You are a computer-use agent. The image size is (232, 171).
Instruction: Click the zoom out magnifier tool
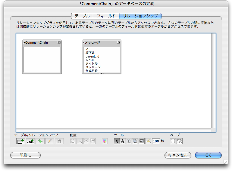pyautogui.click(x=135, y=141)
